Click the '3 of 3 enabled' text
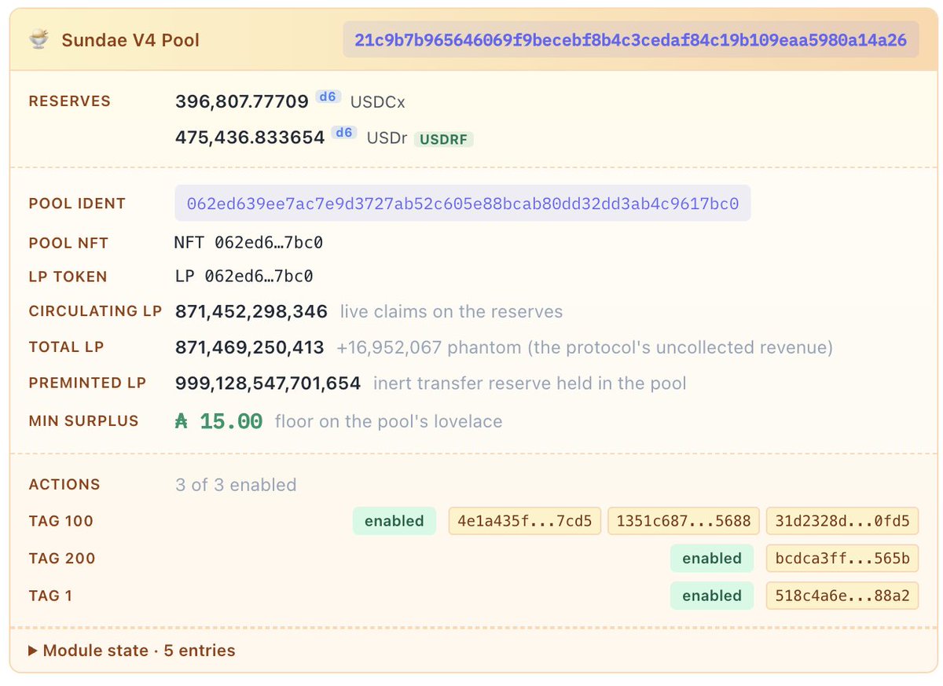 click(x=236, y=484)
